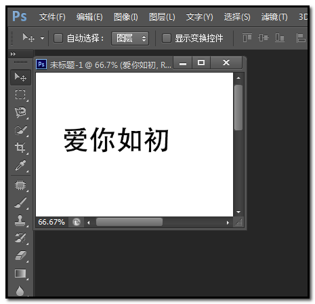
Task: Click the 爱你如初 text on canvas
Action: (x=117, y=140)
